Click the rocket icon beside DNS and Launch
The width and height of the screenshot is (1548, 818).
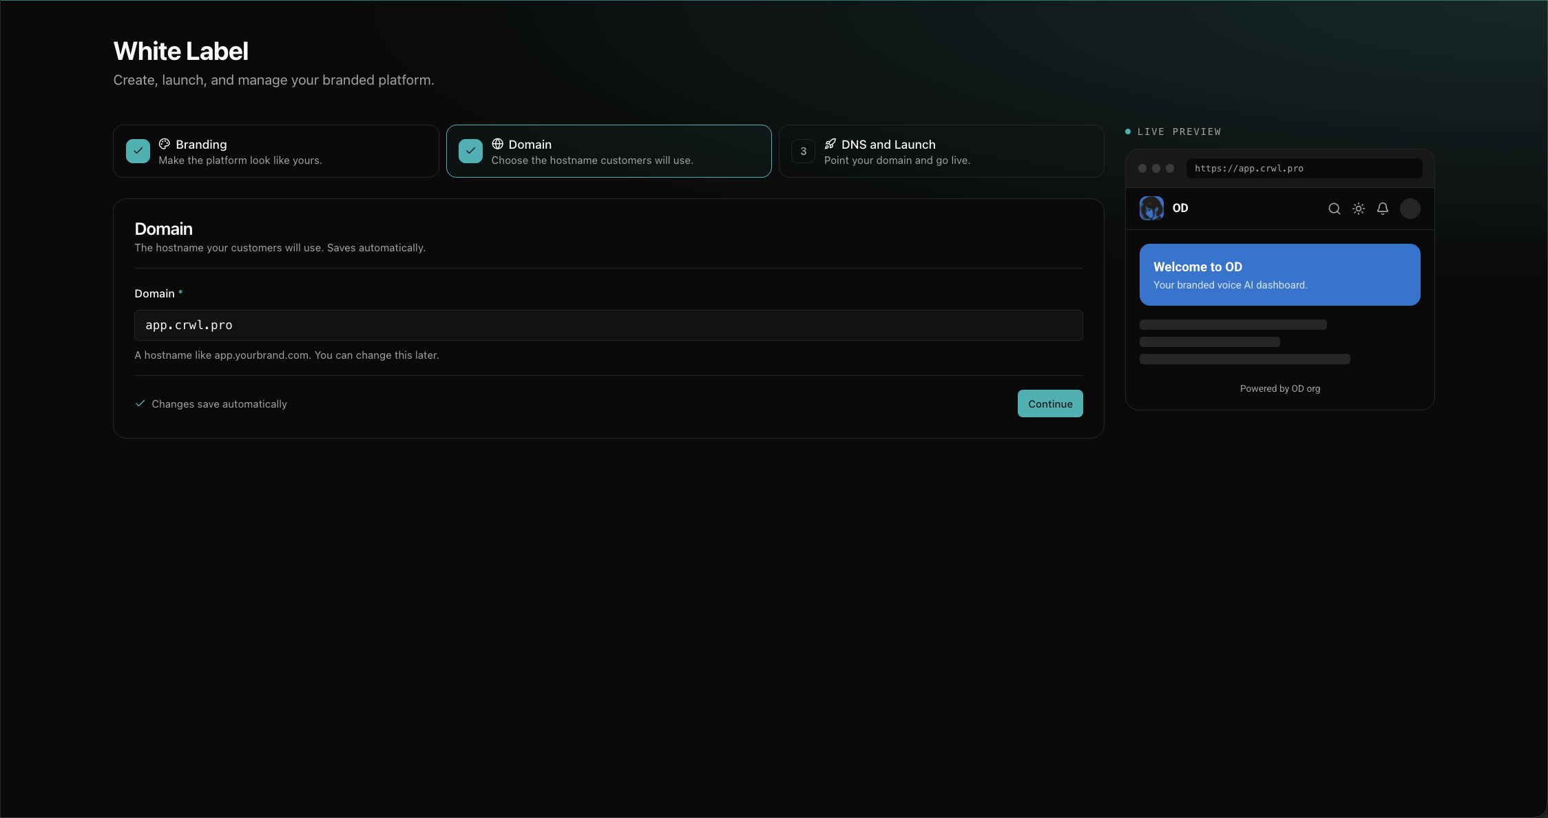tap(830, 144)
